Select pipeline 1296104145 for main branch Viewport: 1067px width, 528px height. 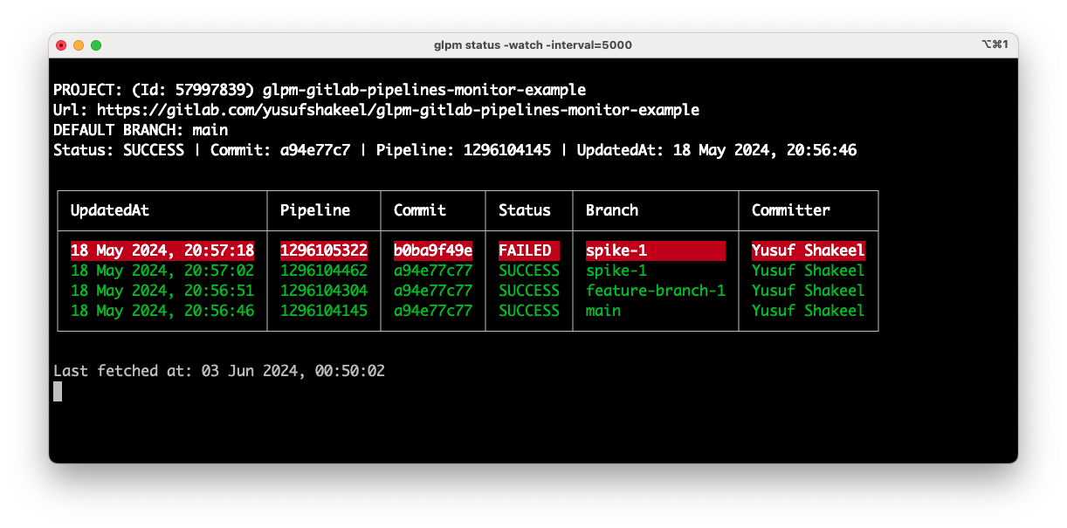pos(323,310)
